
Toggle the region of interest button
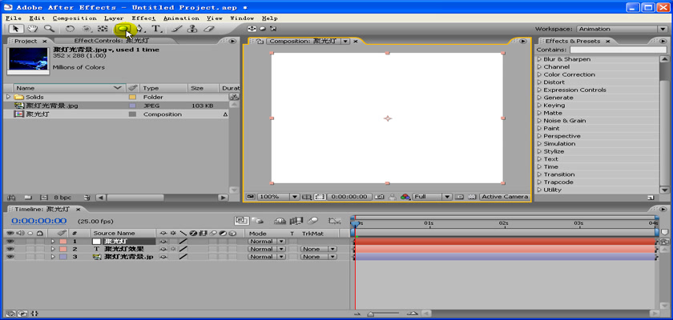pos(459,197)
